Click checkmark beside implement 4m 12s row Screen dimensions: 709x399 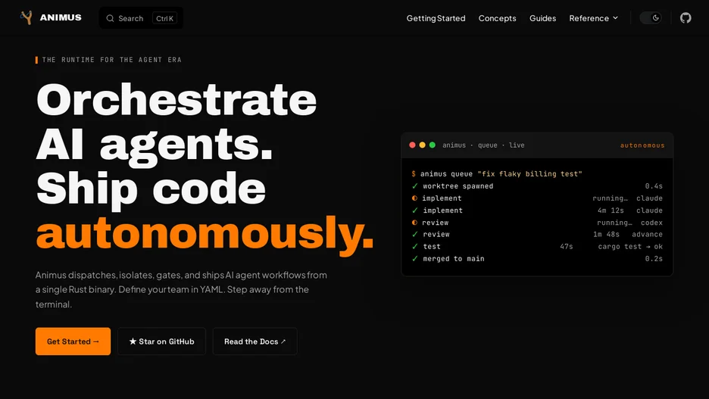pos(414,210)
